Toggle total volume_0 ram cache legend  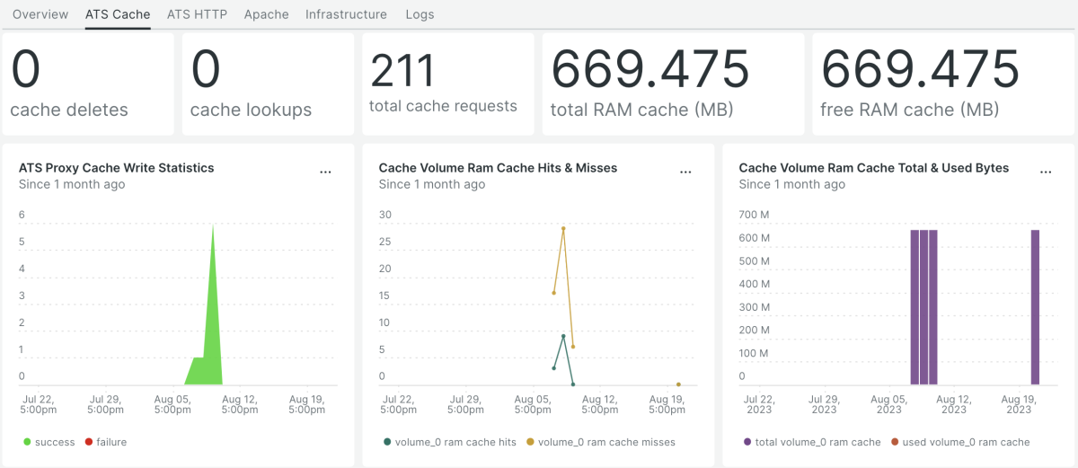point(811,442)
